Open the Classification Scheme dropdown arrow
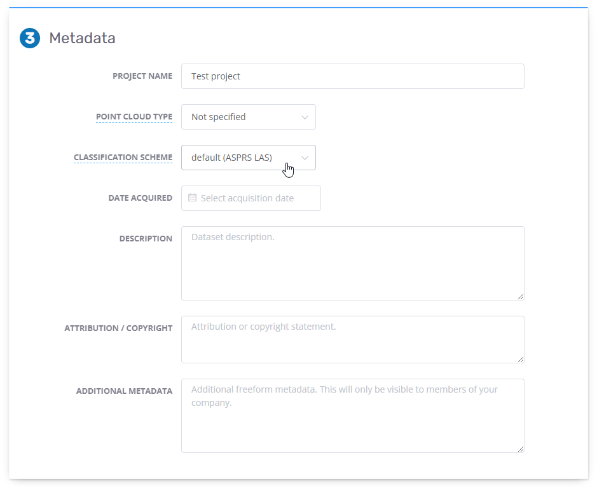Screen dimensions: 597x486 coord(305,158)
